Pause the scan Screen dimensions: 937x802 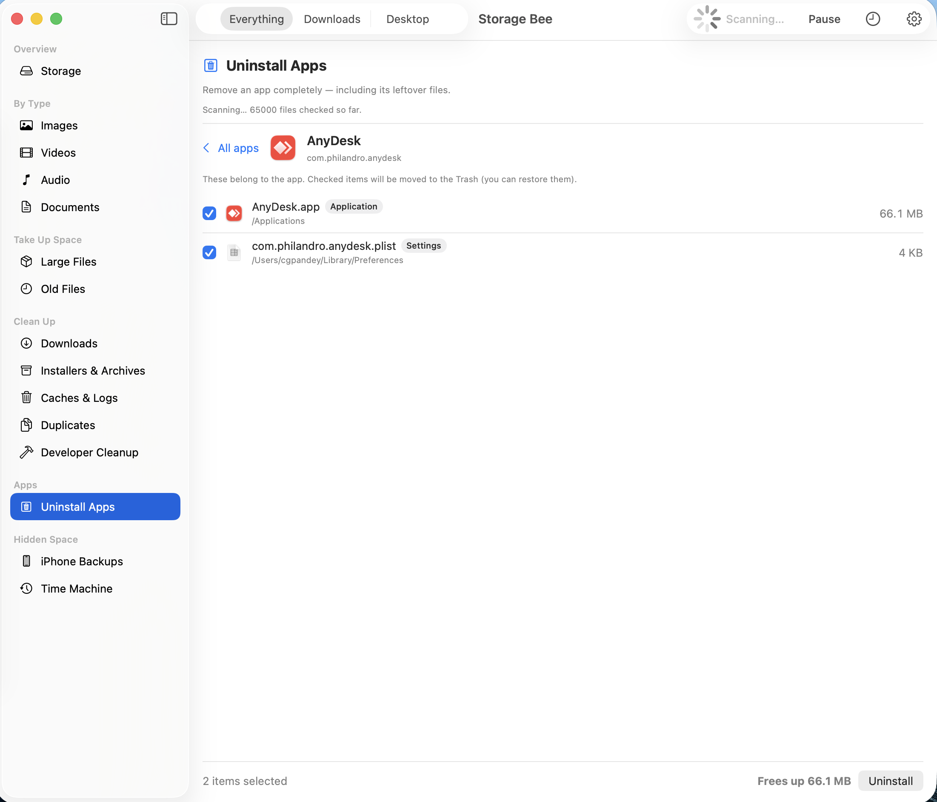tap(824, 19)
